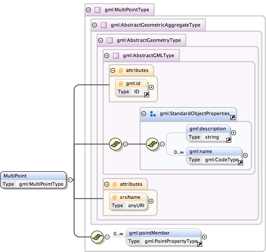
Task: Collapse the attributes group containing srsName
Action: [106, 184]
